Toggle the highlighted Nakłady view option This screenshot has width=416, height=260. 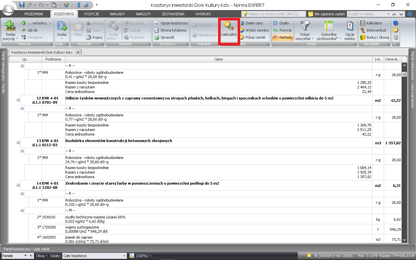(x=283, y=37)
